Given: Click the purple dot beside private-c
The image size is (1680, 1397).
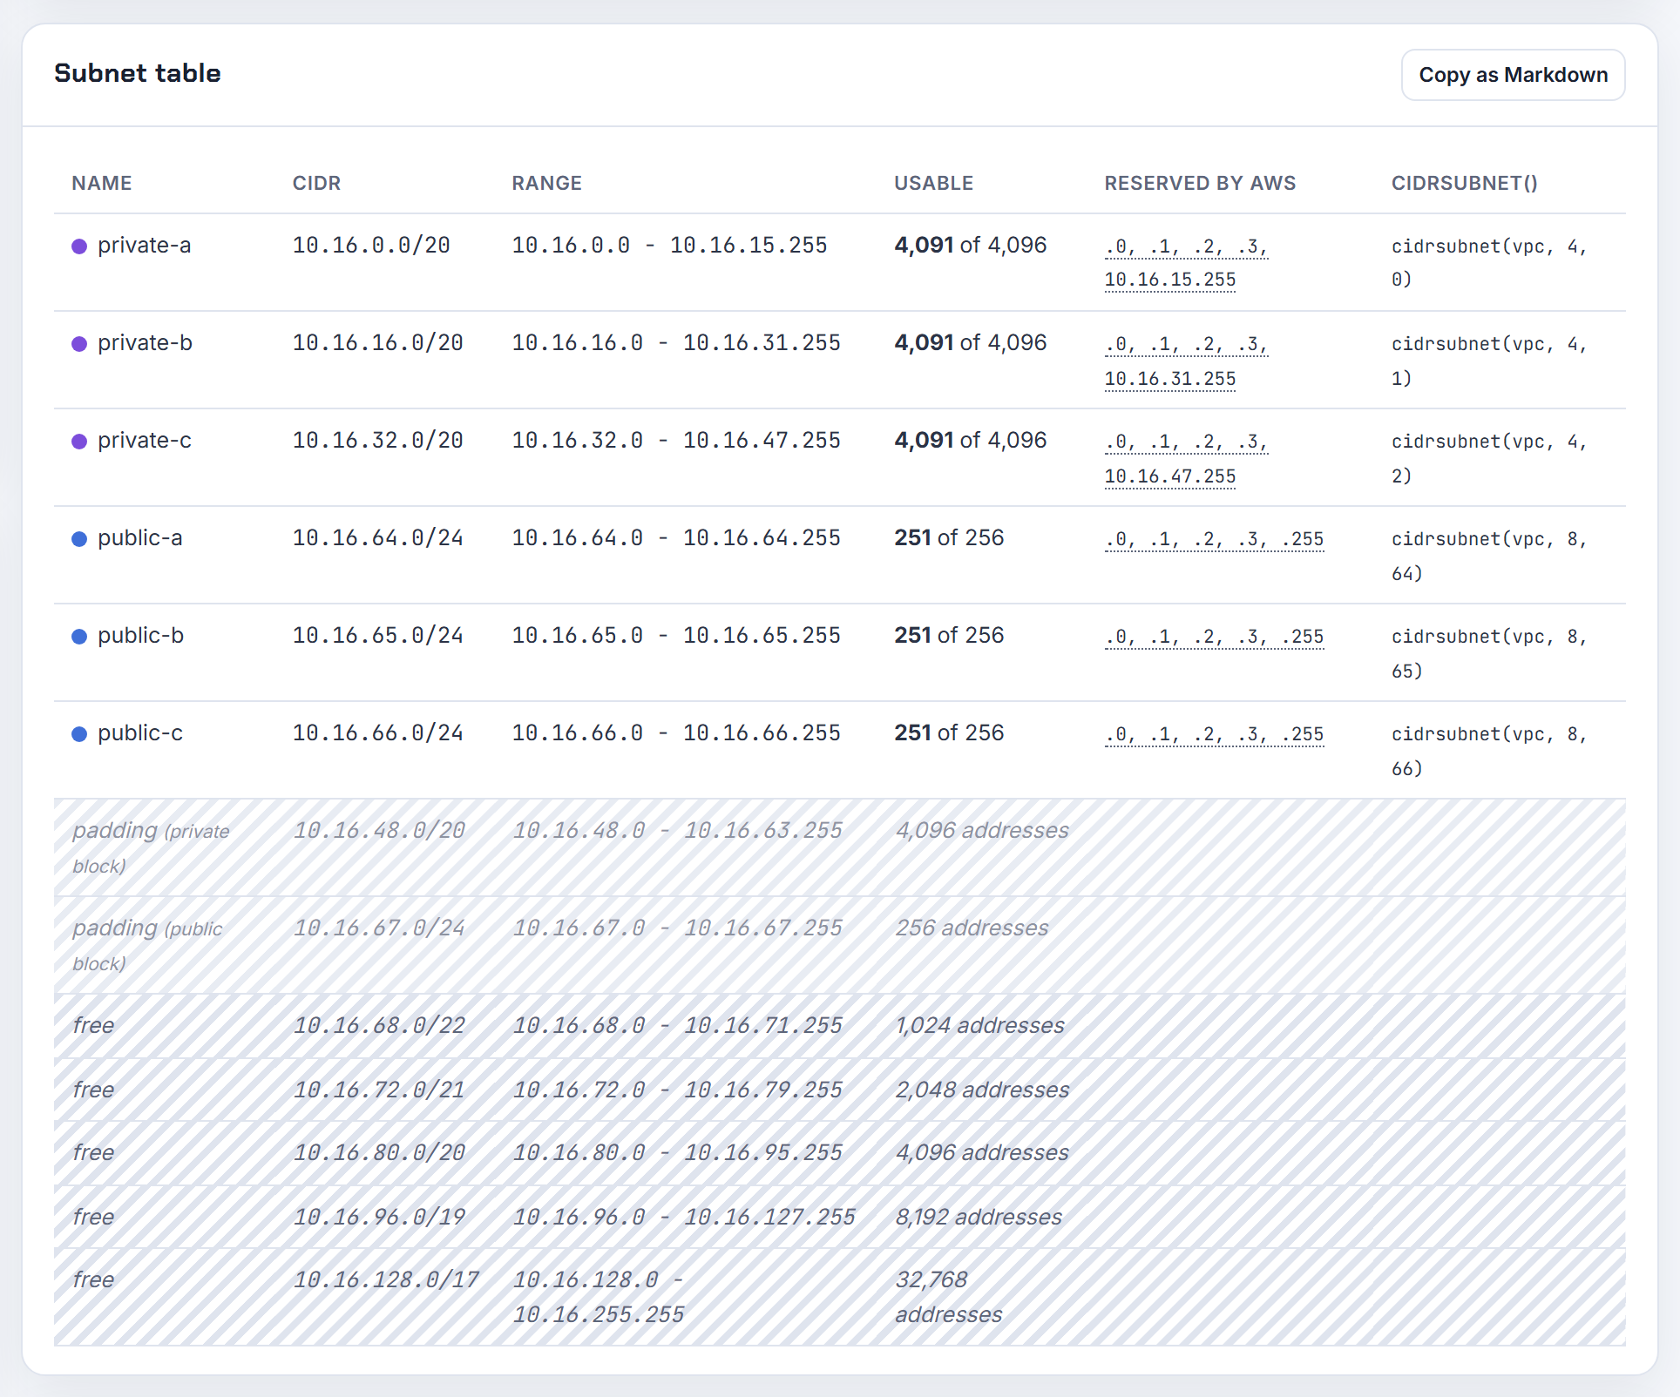Looking at the screenshot, I should (x=79, y=442).
